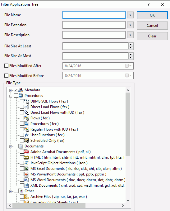Click the Clear button
This screenshot has height=211, width=170.
152,36
